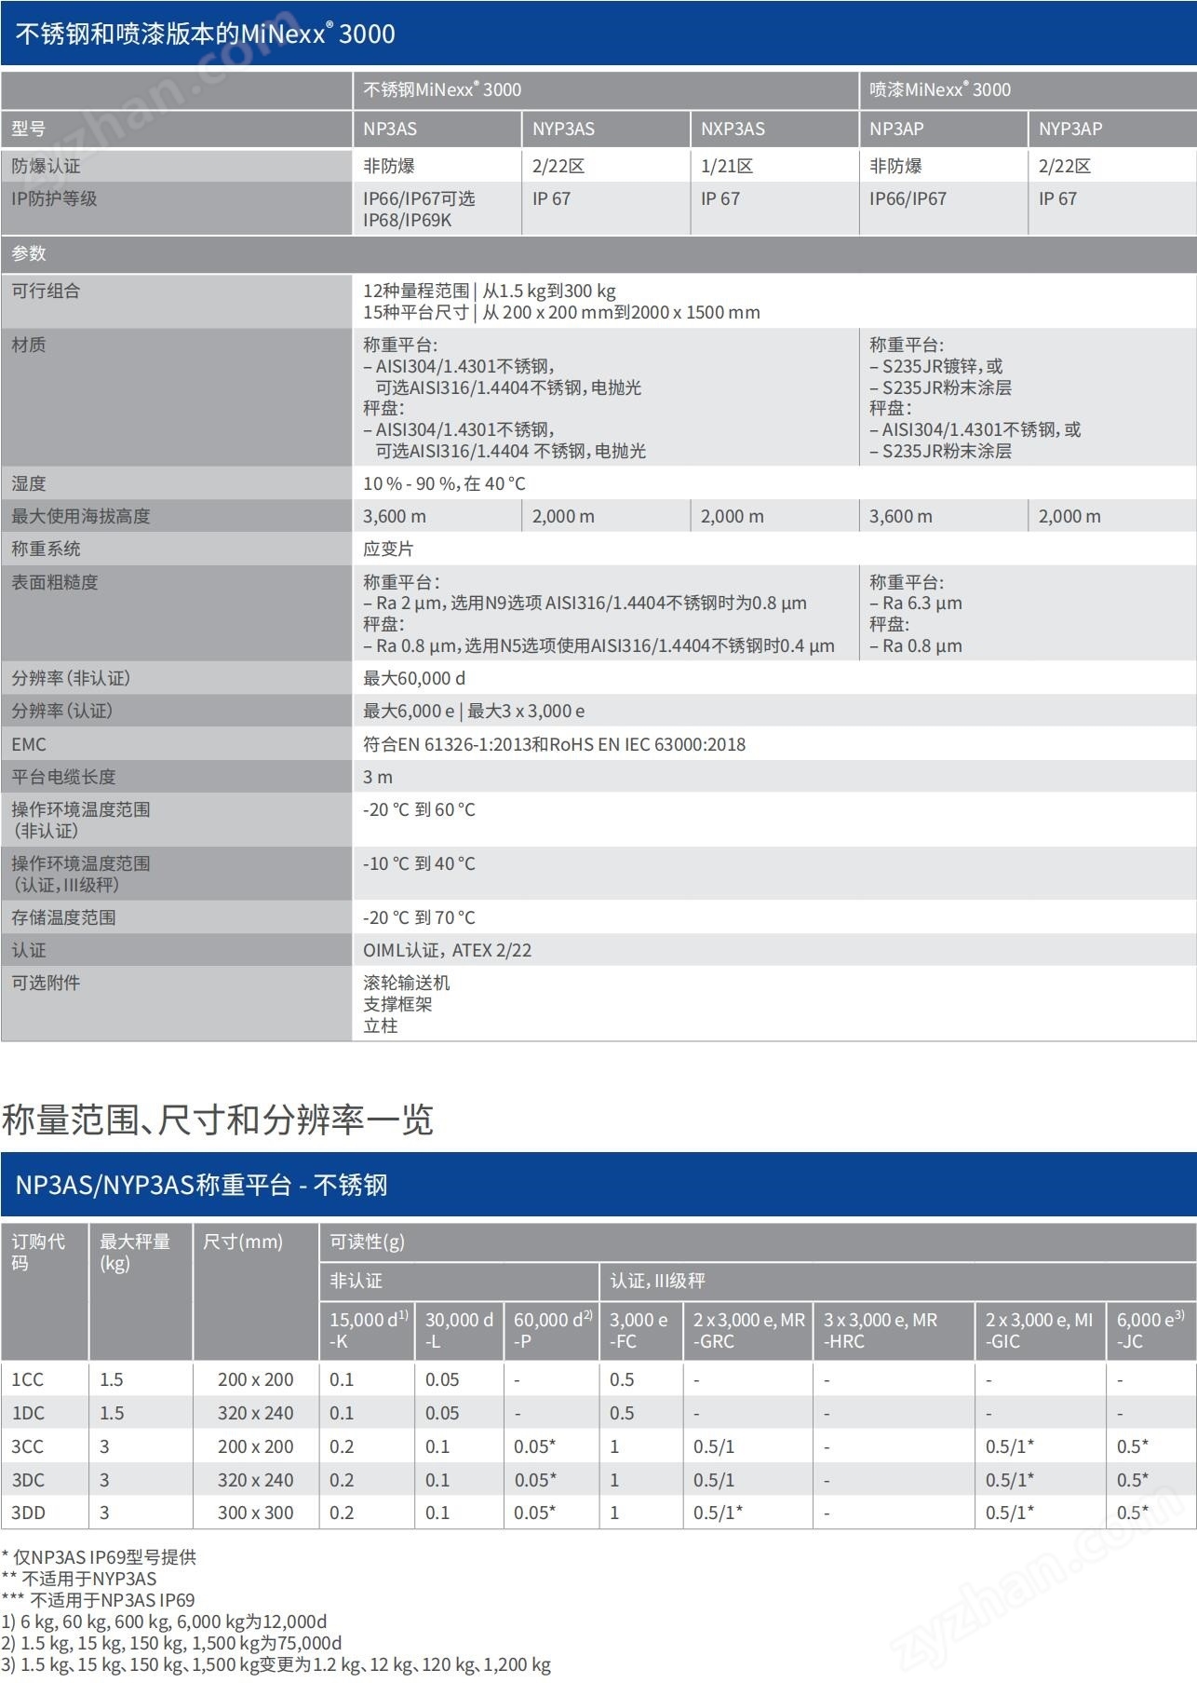Click order code 1CC
Viewport: 1197px width, 1683px height.
point(28,1380)
